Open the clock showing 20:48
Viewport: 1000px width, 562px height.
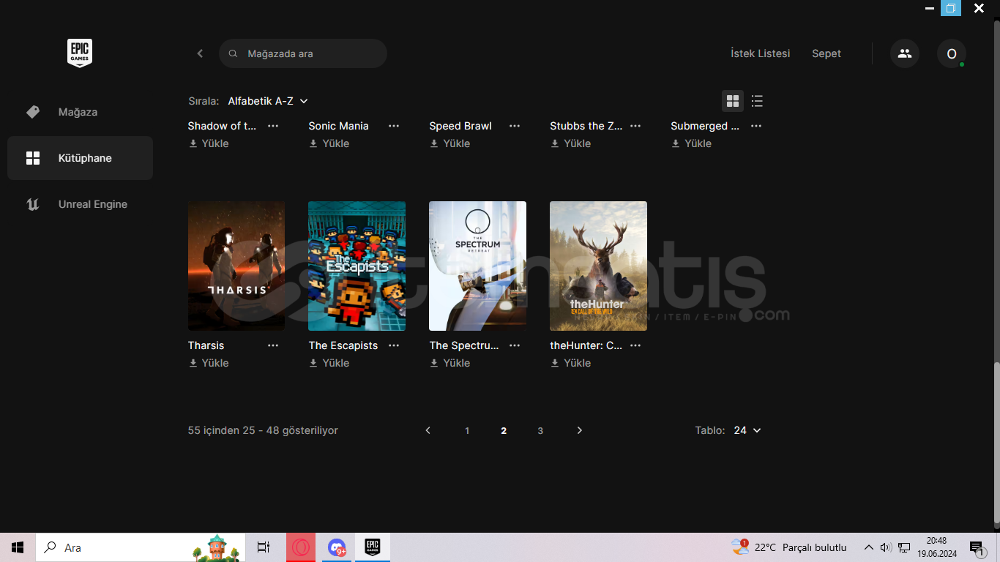936,547
